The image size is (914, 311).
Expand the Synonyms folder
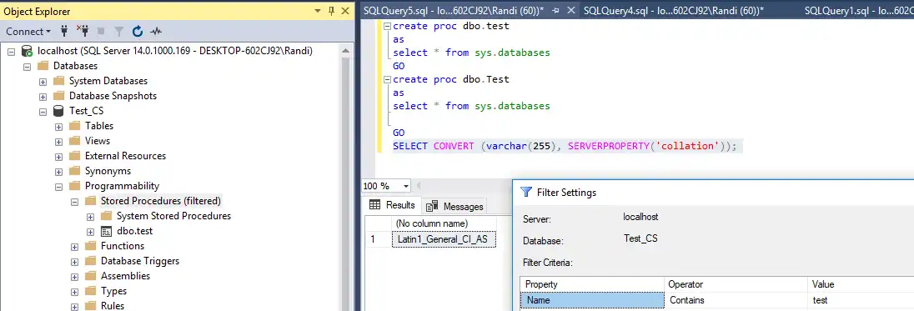click(x=59, y=172)
